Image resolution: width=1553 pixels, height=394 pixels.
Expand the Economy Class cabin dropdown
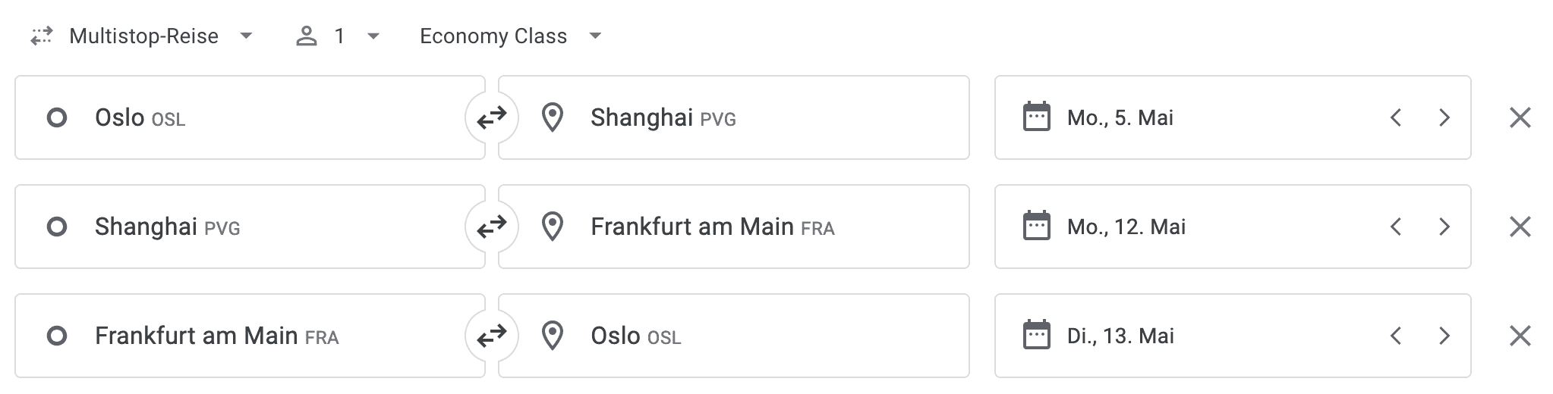click(x=510, y=36)
